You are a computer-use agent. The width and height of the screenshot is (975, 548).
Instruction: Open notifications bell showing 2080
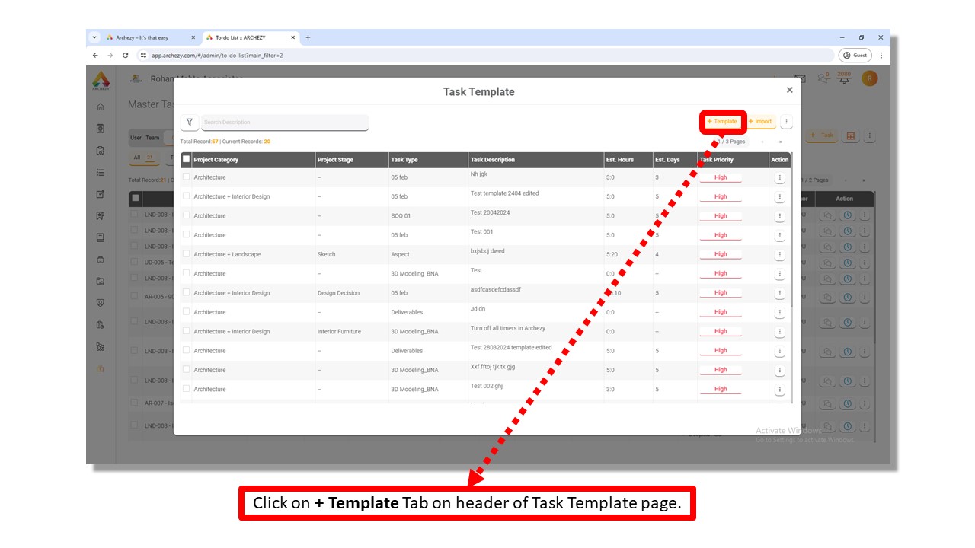click(844, 78)
